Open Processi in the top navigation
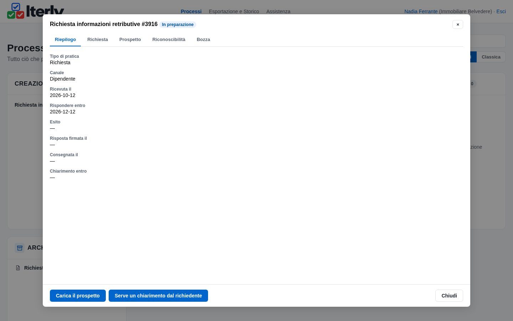Screen dimensions: 513x321 click(191, 11)
